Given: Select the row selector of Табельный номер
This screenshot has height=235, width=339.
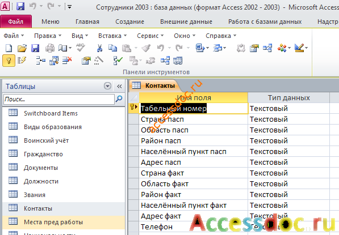Looking at the screenshot, I should click(x=133, y=108).
